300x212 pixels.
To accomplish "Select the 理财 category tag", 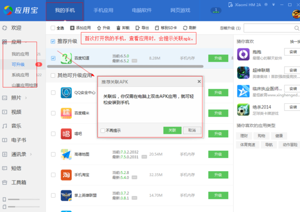I will [x=244, y=136].
